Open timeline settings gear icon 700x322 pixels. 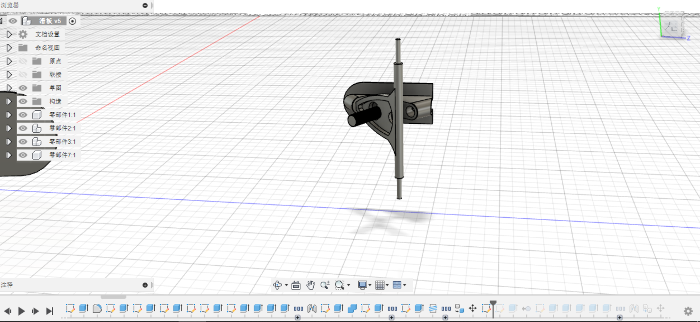click(688, 311)
